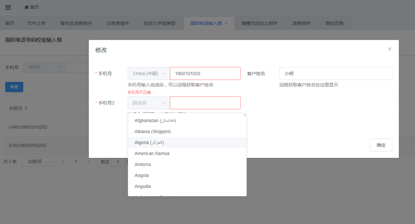Image resolution: width=415 pixels, height=224 pixels.
Task: Click the 首页 breadcrumb link
Action: pos(34,7)
